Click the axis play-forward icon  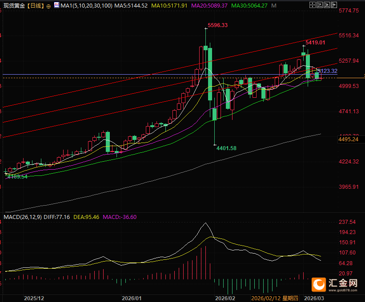coord(327,5)
